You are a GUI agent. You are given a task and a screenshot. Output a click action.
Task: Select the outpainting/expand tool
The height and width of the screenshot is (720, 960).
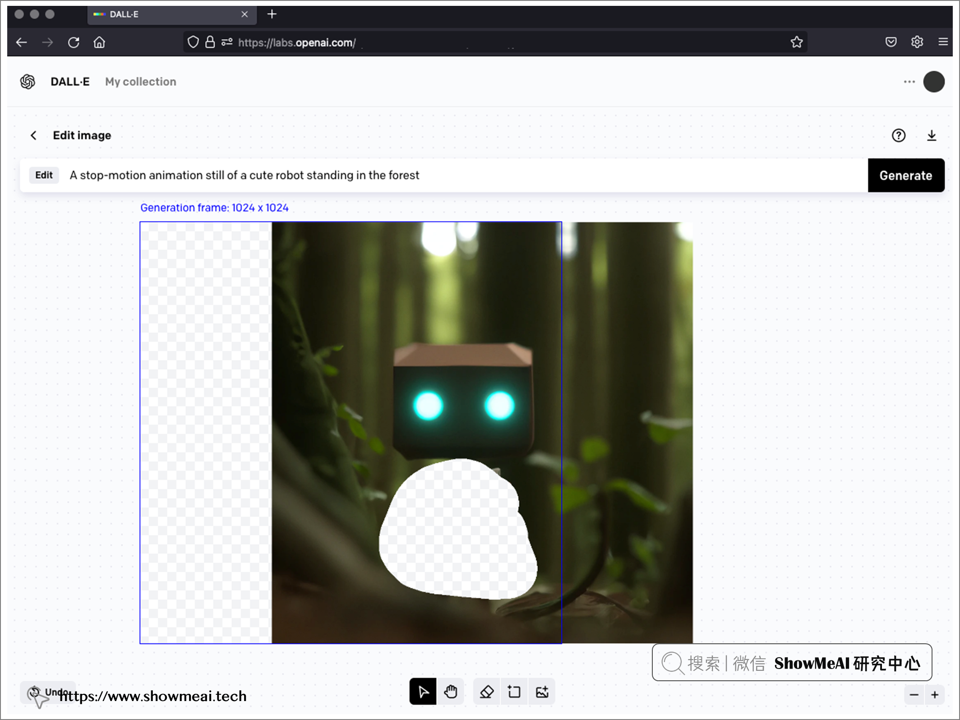tap(513, 692)
